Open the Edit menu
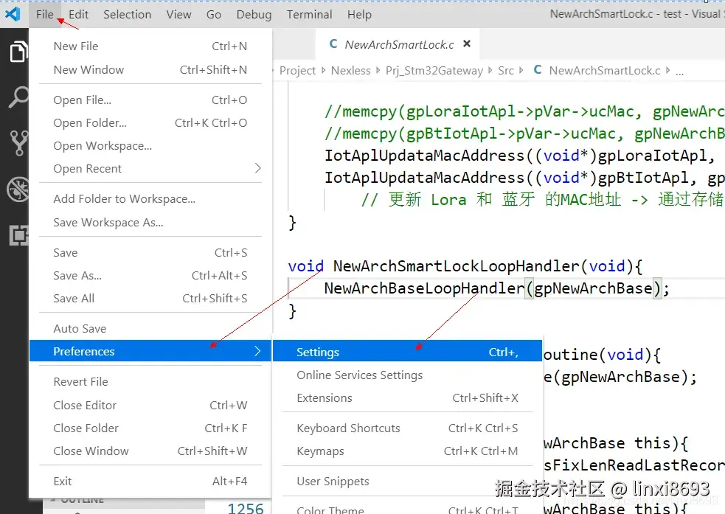Viewport: 725px width, 514px height. click(79, 14)
